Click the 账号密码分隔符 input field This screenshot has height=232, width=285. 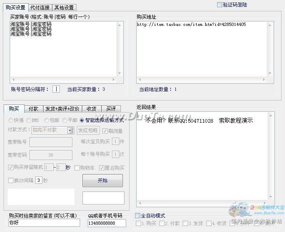coord(56,89)
